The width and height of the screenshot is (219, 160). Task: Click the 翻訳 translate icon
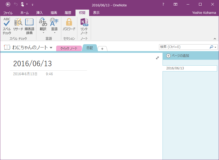pos(43,22)
